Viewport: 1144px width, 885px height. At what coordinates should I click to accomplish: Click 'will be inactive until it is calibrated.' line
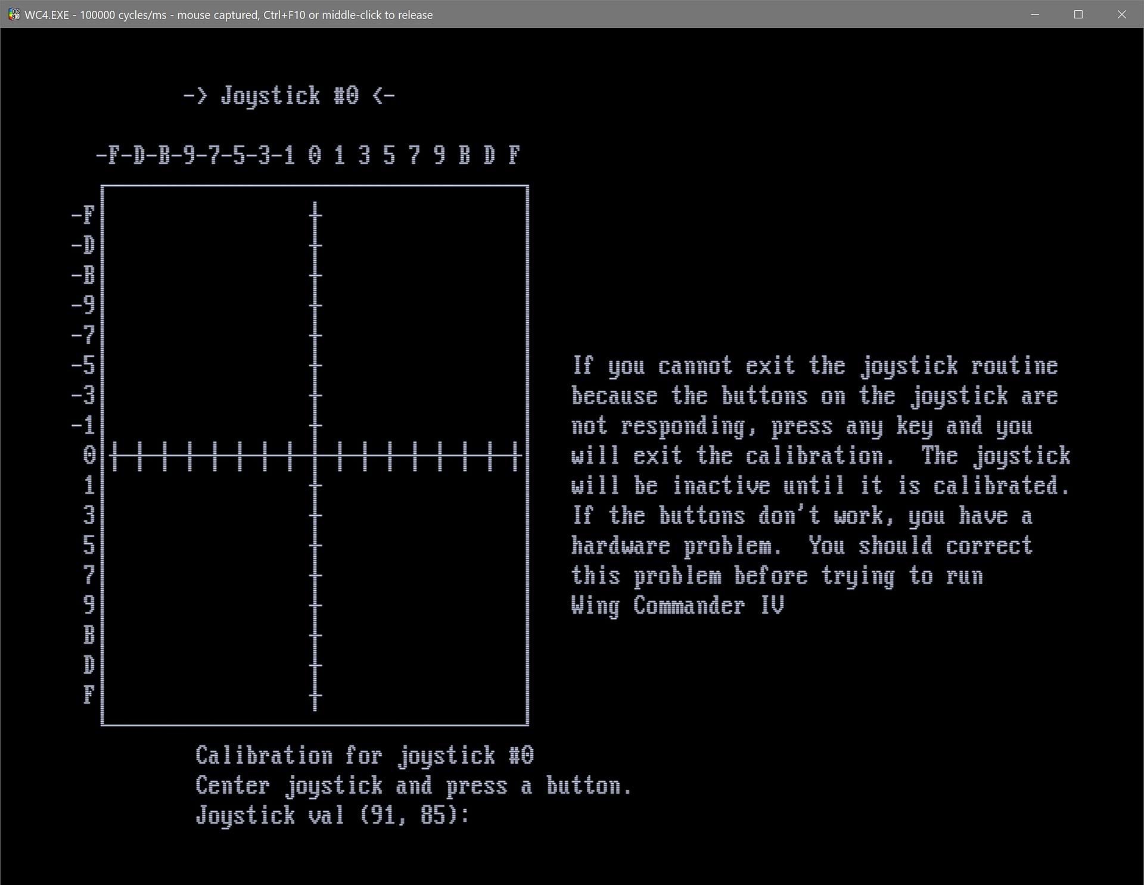[820, 486]
